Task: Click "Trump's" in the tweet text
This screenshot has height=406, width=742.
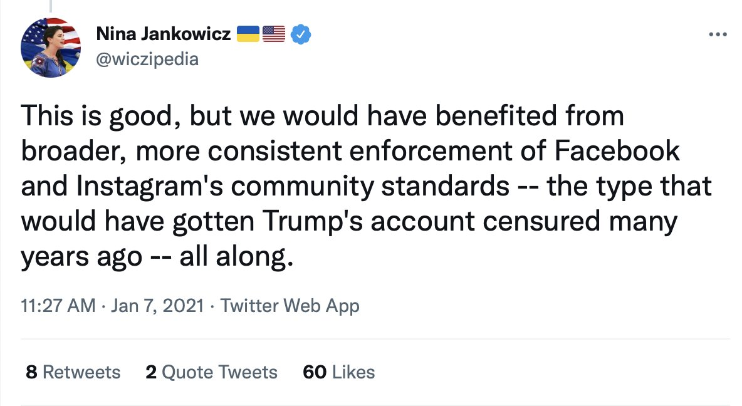Action: tap(312, 221)
